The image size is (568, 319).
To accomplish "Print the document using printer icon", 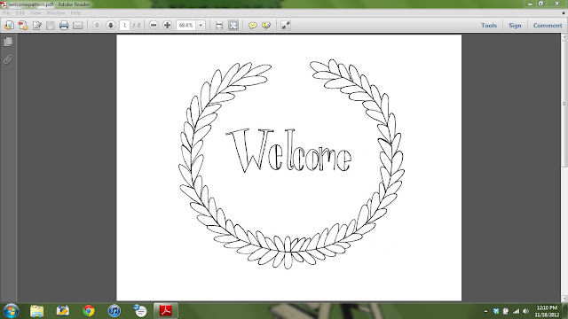I will (64, 26).
